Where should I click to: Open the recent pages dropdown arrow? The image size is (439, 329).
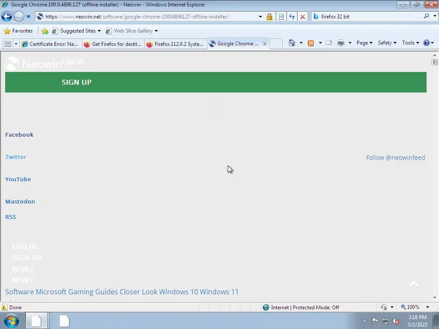point(29,17)
